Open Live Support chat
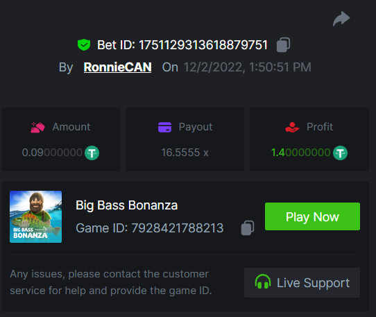The width and height of the screenshot is (376, 317). [302, 283]
